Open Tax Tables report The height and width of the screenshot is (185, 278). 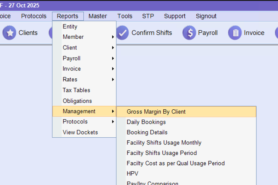[76, 90]
